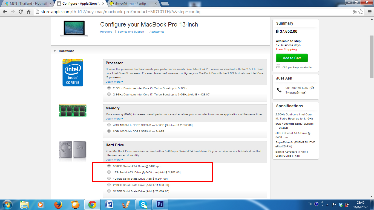Screen dimensions: 374x210
Task: Open GOM Player from the taskbar
Action: 75,205
